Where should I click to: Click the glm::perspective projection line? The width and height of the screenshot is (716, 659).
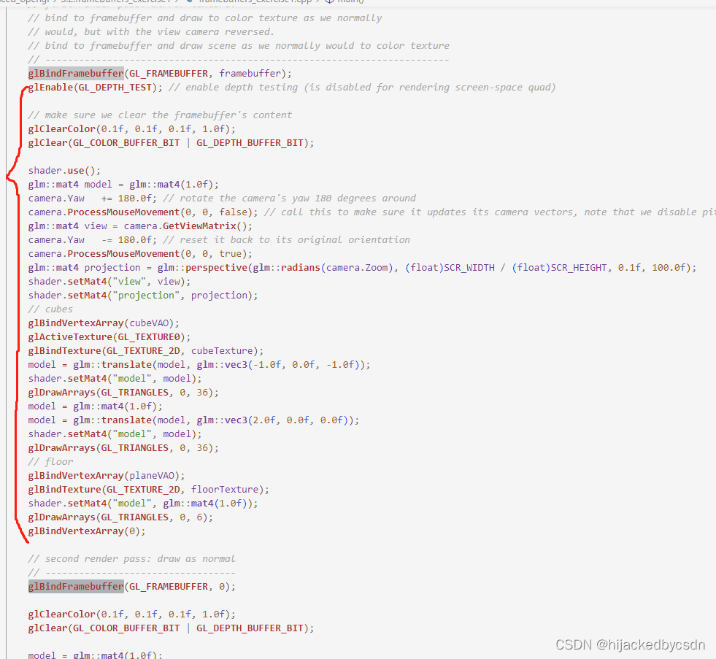pyautogui.click(x=362, y=268)
